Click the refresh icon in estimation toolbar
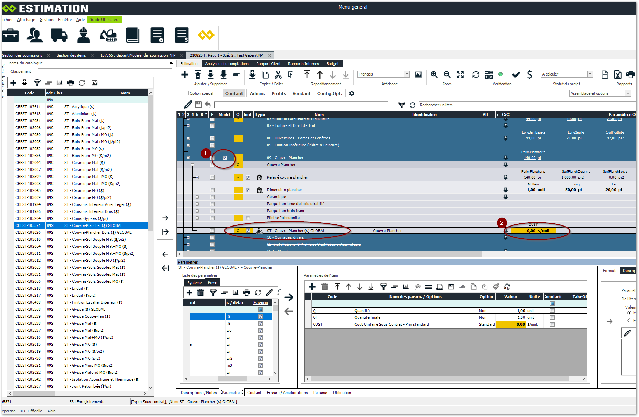This screenshot has height=417, width=639. (x=476, y=74)
